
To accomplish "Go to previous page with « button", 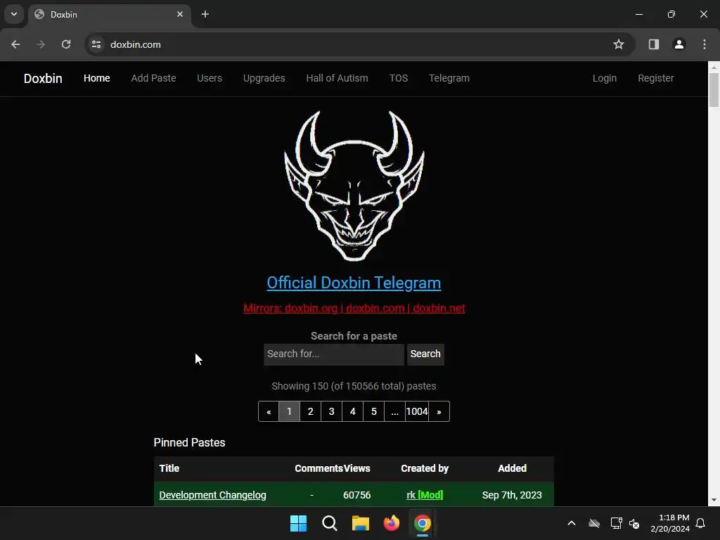I will click(269, 411).
